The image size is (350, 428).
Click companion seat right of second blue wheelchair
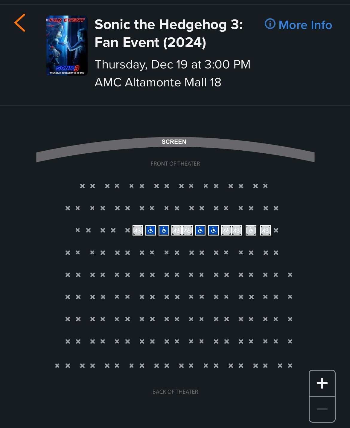[177, 230]
